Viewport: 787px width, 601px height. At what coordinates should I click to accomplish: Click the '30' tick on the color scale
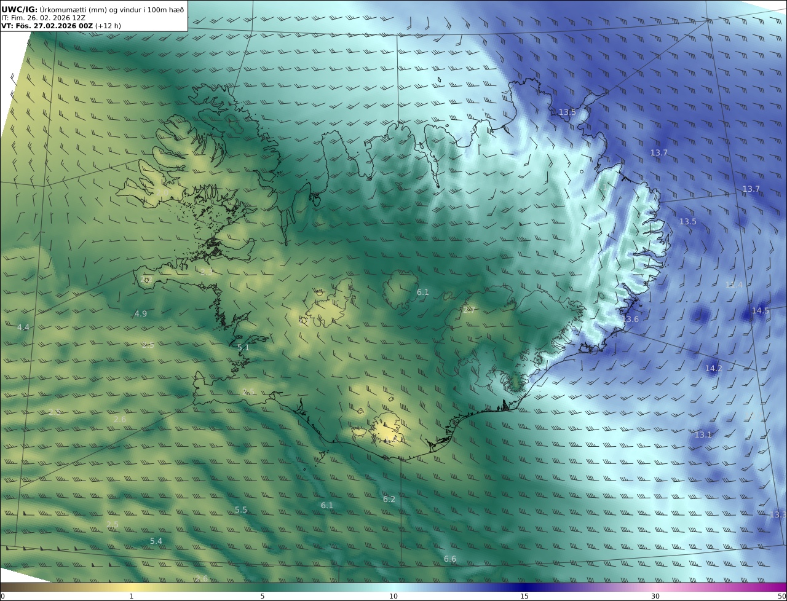click(x=655, y=596)
